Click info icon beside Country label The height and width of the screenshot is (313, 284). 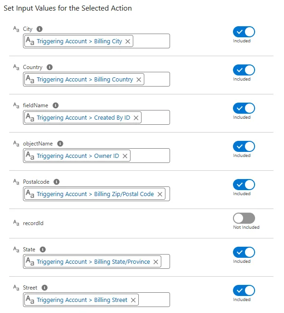pyautogui.click(x=50, y=67)
